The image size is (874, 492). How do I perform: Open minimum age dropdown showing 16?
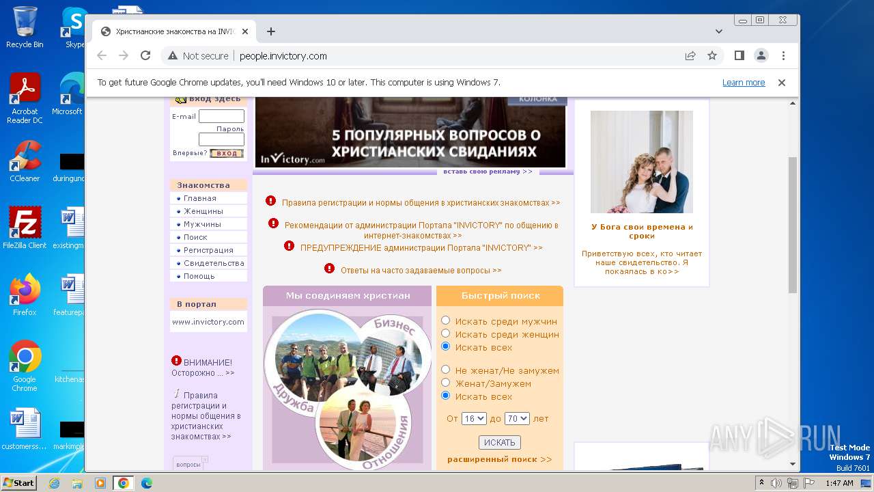pyautogui.click(x=474, y=418)
